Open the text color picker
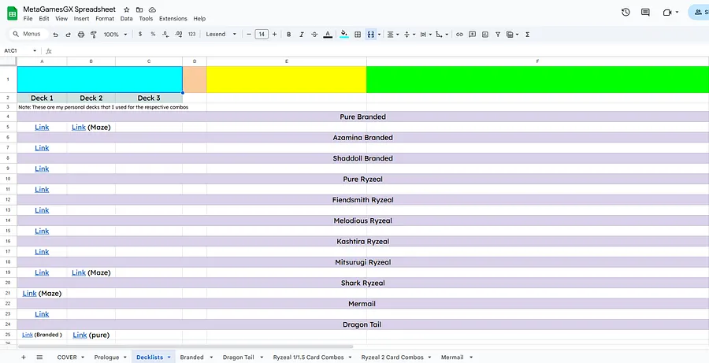Screen dimensions: 709x363 (328, 35)
